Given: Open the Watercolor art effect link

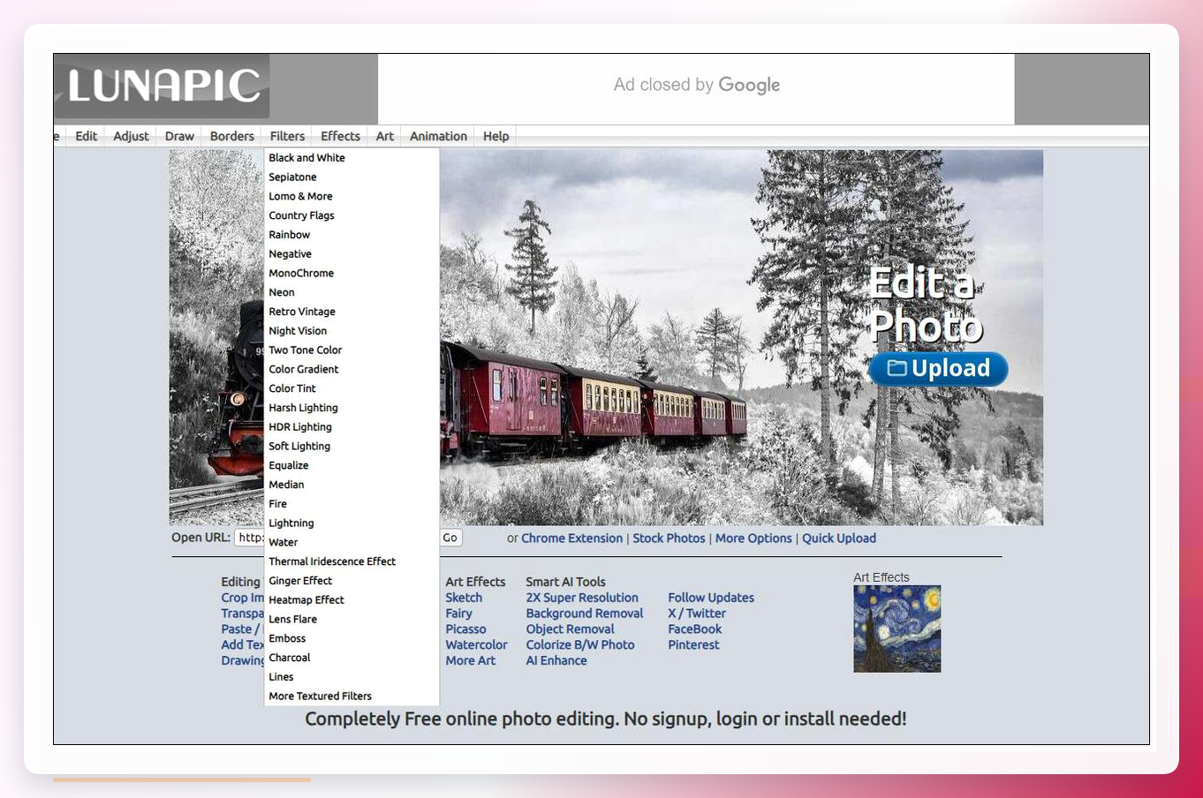Looking at the screenshot, I should coord(476,645).
